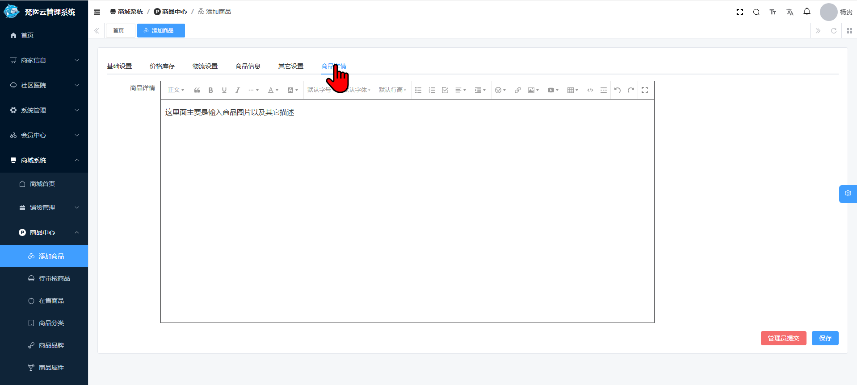
Task: Click the 保存 button
Action: pyautogui.click(x=825, y=338)
